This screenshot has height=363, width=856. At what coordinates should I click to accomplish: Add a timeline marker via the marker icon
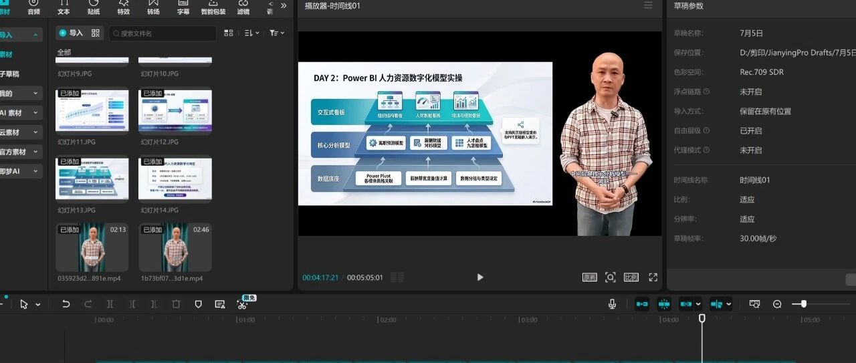point(198,304)
